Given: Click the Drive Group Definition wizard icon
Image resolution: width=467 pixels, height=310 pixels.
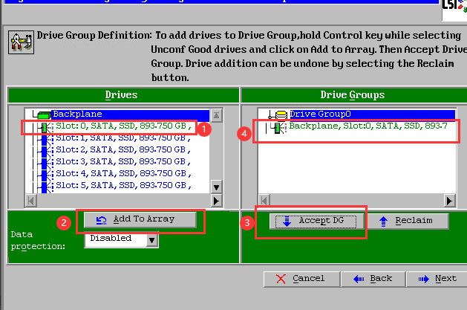Looking at the screenshot, I should [x=19, y=42].
